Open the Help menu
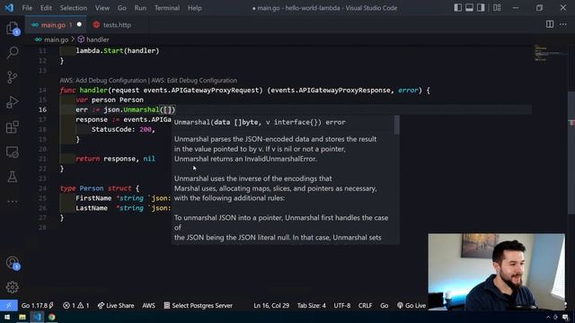575x323 pixels. point(195,8)
